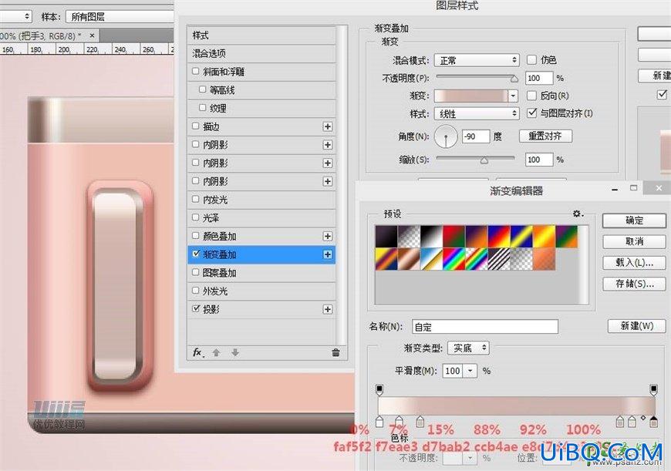Enable the 描边 checkbox
Viewport: 671px width, 471px height.
196,126
